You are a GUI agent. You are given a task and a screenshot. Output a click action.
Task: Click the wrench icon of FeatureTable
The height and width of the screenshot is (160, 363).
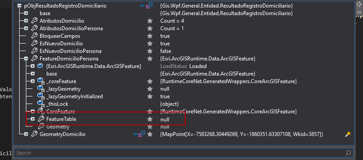(x=41, y=119)
